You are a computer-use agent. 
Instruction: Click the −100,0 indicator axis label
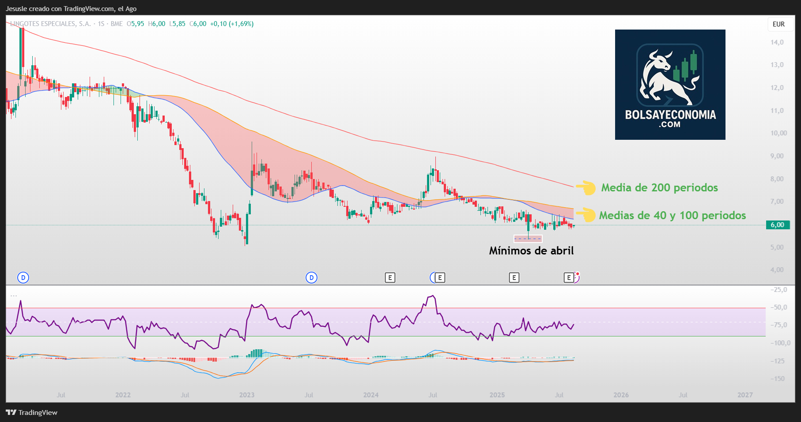[780, 343]
